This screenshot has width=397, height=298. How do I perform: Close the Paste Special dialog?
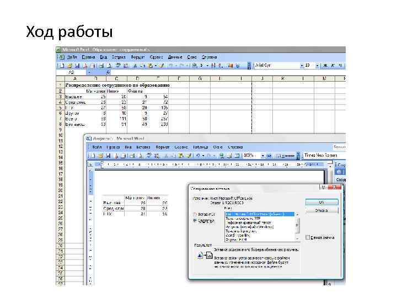335,187
